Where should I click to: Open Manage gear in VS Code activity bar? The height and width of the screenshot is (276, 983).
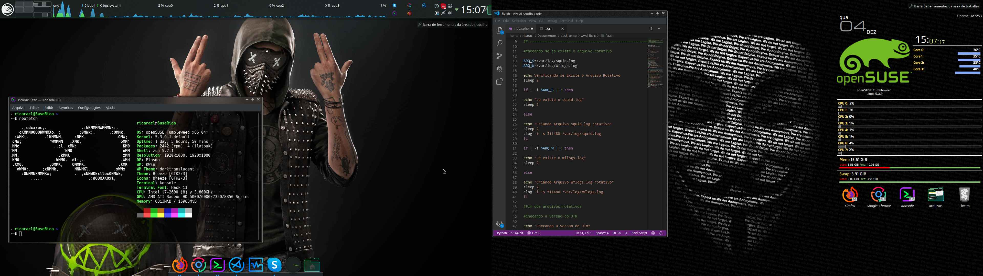click(499, 224)
